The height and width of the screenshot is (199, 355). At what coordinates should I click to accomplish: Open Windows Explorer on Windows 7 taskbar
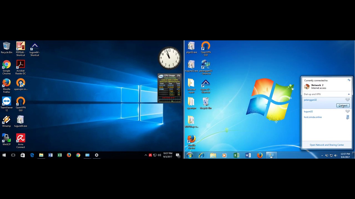tap(213, 155)
